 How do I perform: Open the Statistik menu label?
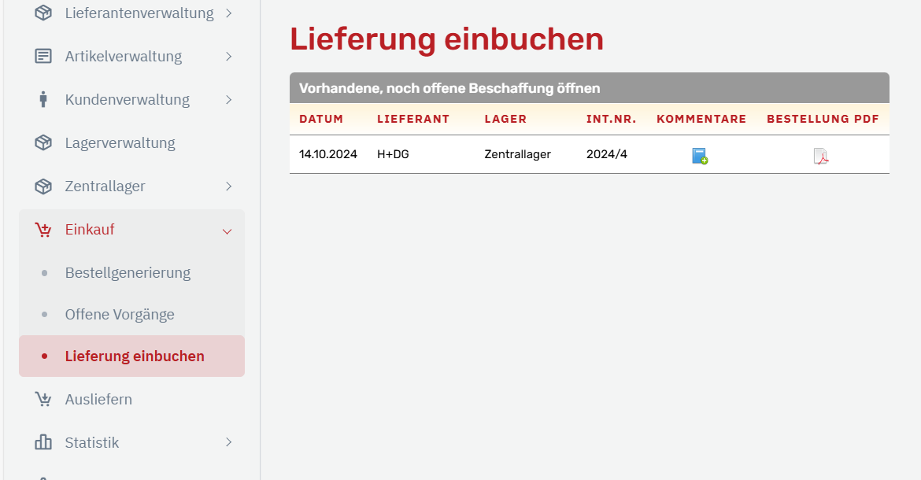92,442
